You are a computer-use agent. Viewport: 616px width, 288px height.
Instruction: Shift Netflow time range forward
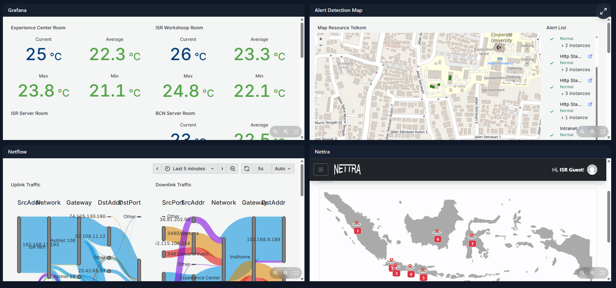222,169
